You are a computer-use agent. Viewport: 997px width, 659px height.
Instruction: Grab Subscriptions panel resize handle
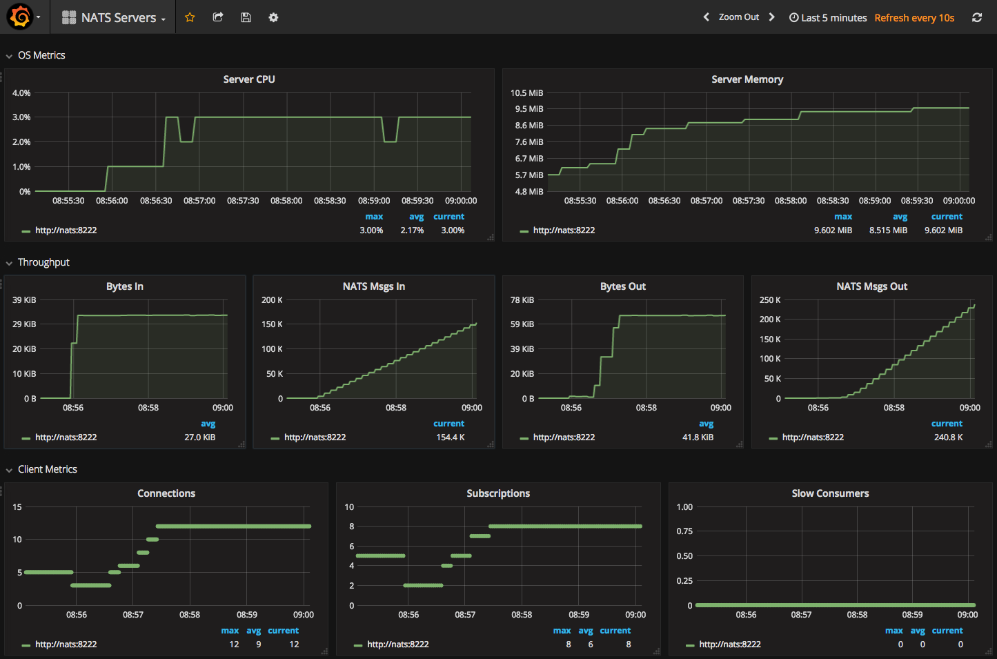pyautogui.click(x=656, y=651)
